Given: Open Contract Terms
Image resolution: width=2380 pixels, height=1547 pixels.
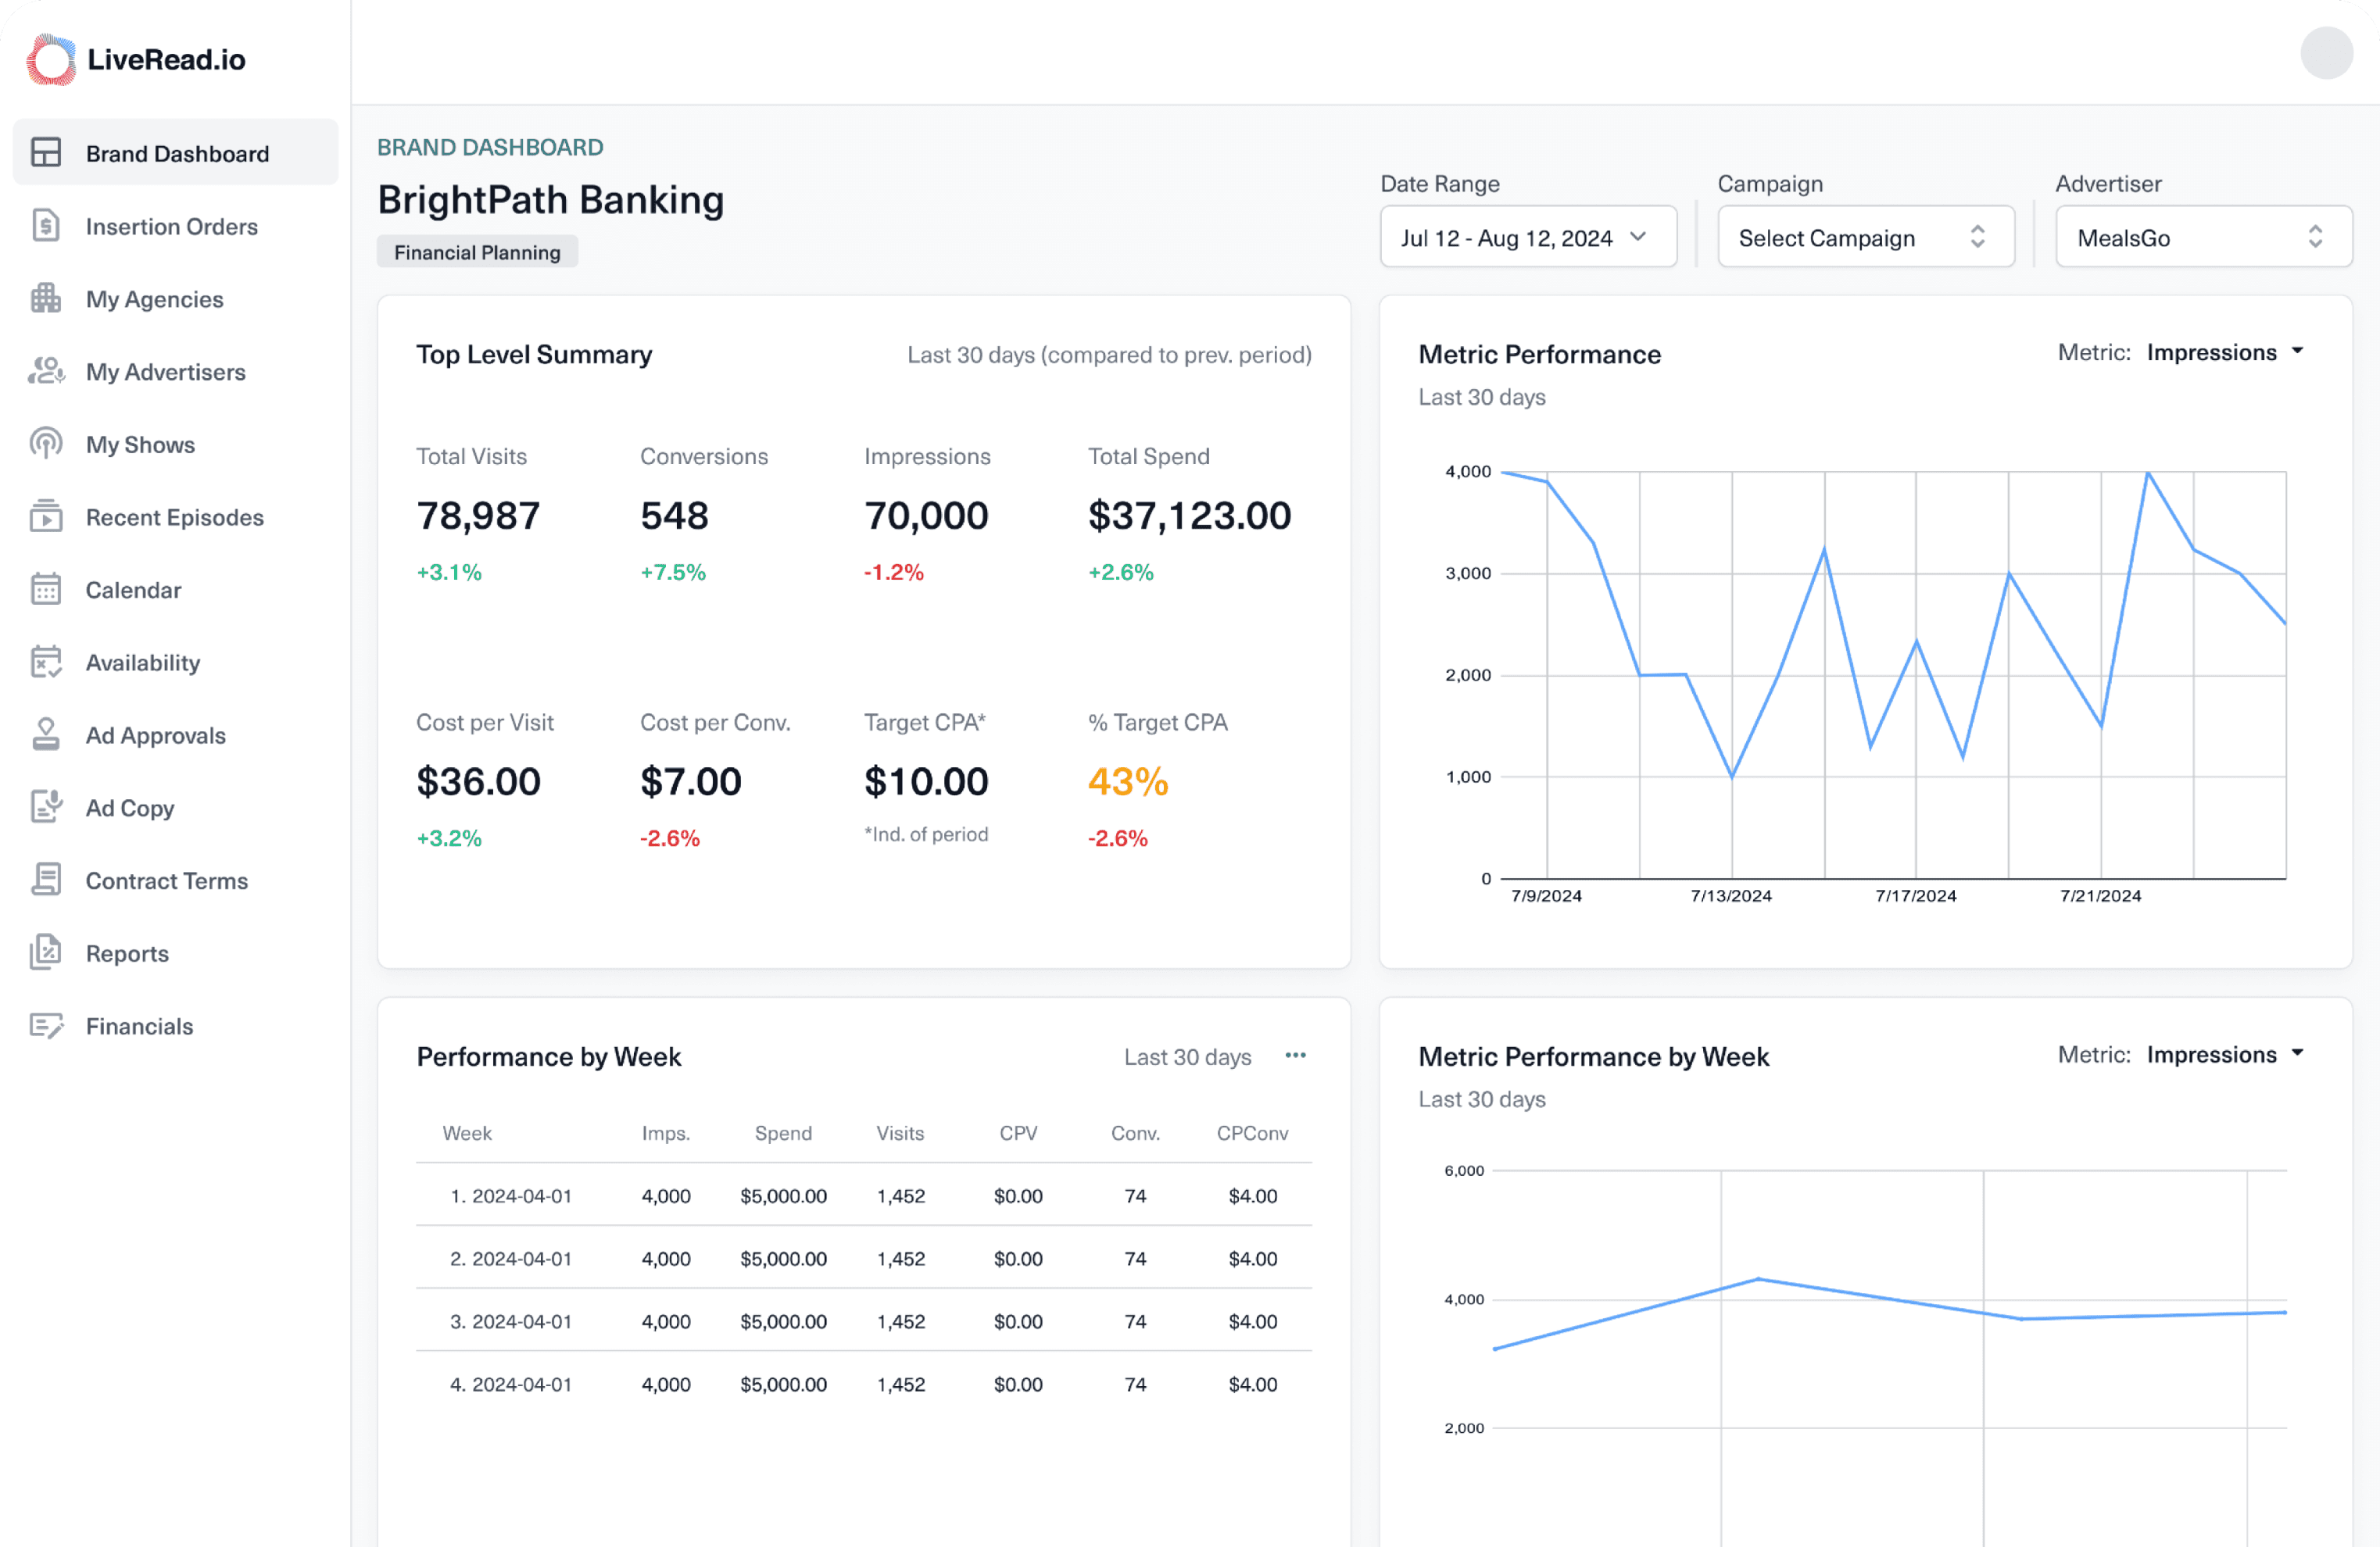Looking at the screenshot, I should click(x=166, y=881).
